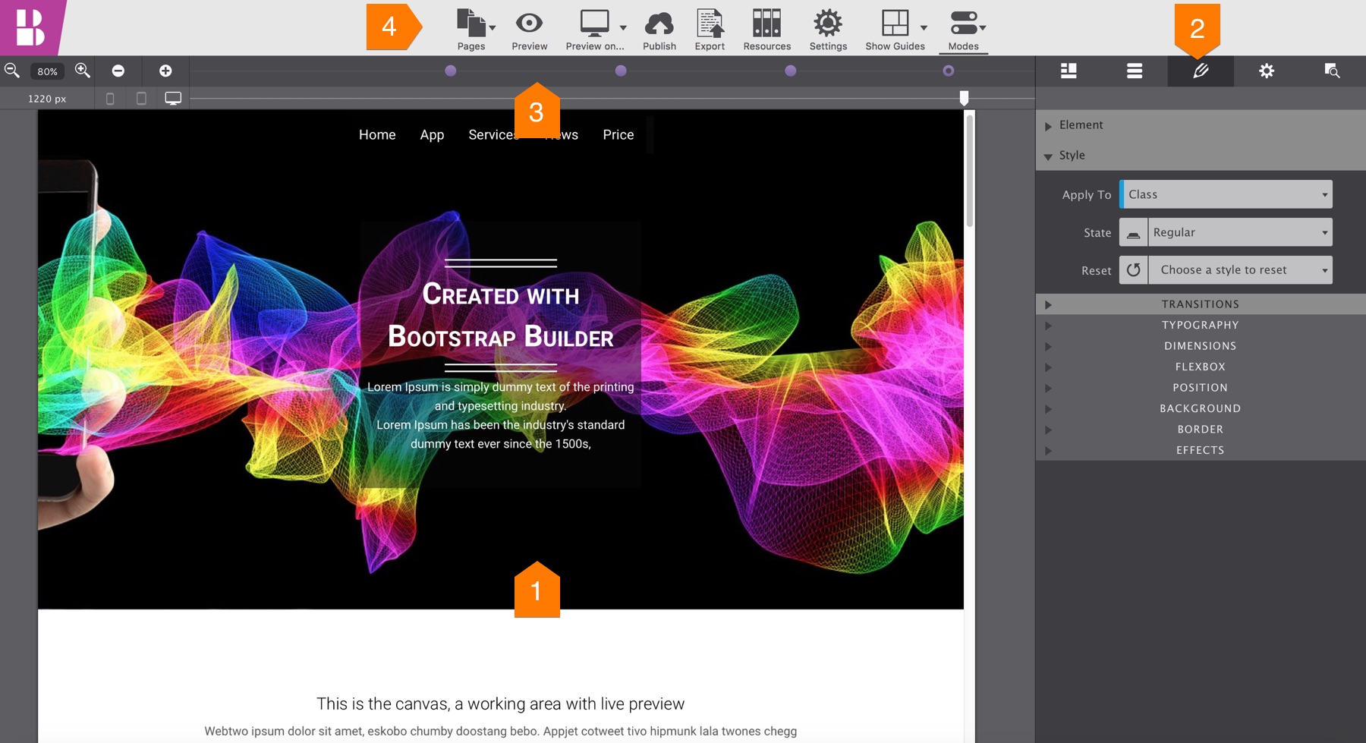
Task: Click the Preview eye icon
Action: coord(529,24)
